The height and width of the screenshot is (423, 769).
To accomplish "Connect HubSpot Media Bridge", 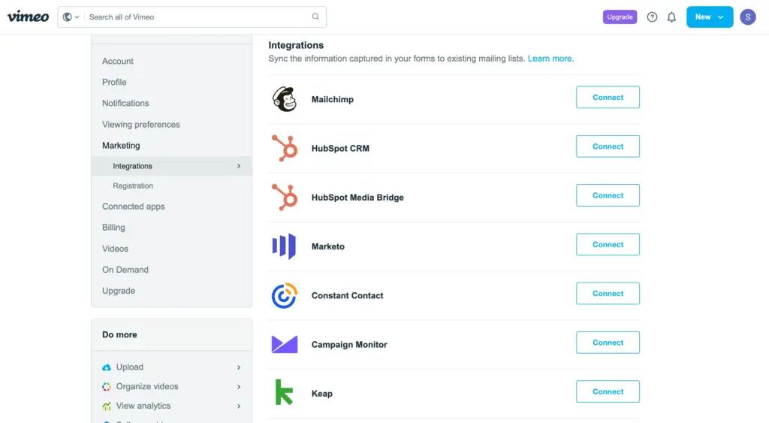I will pos(608,195).
